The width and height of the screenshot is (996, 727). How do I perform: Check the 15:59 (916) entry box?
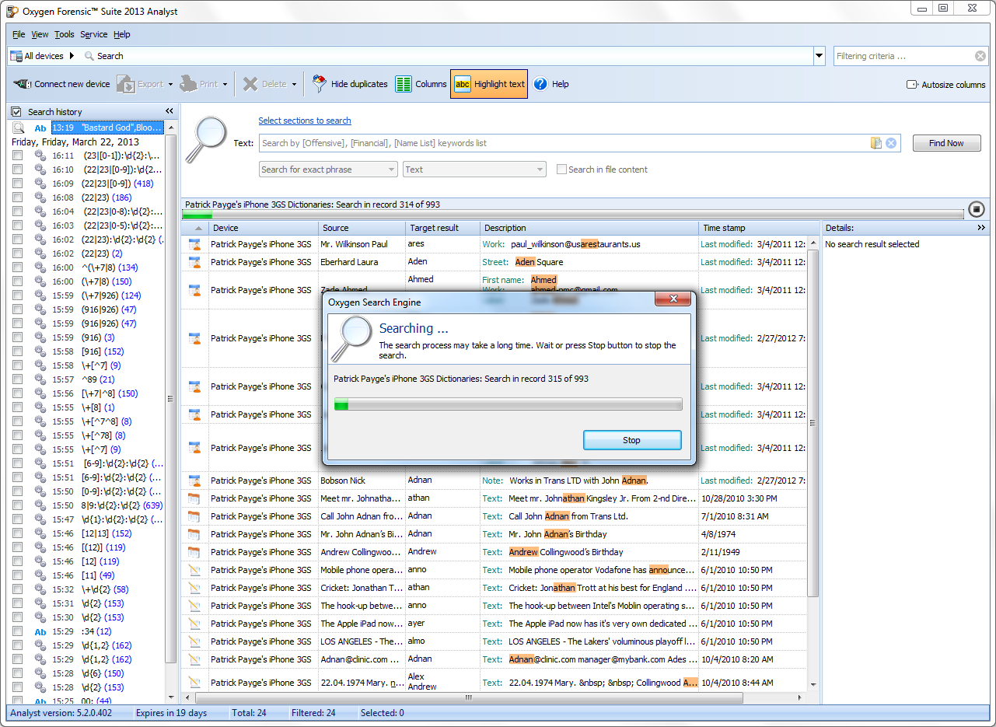coord(17,337)
